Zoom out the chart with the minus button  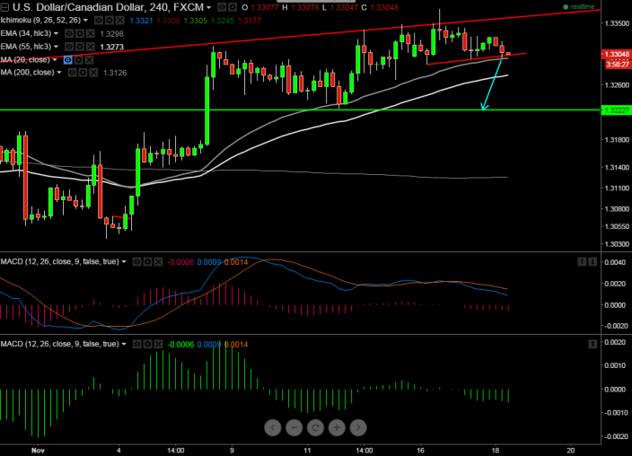[x=294, y=428]
